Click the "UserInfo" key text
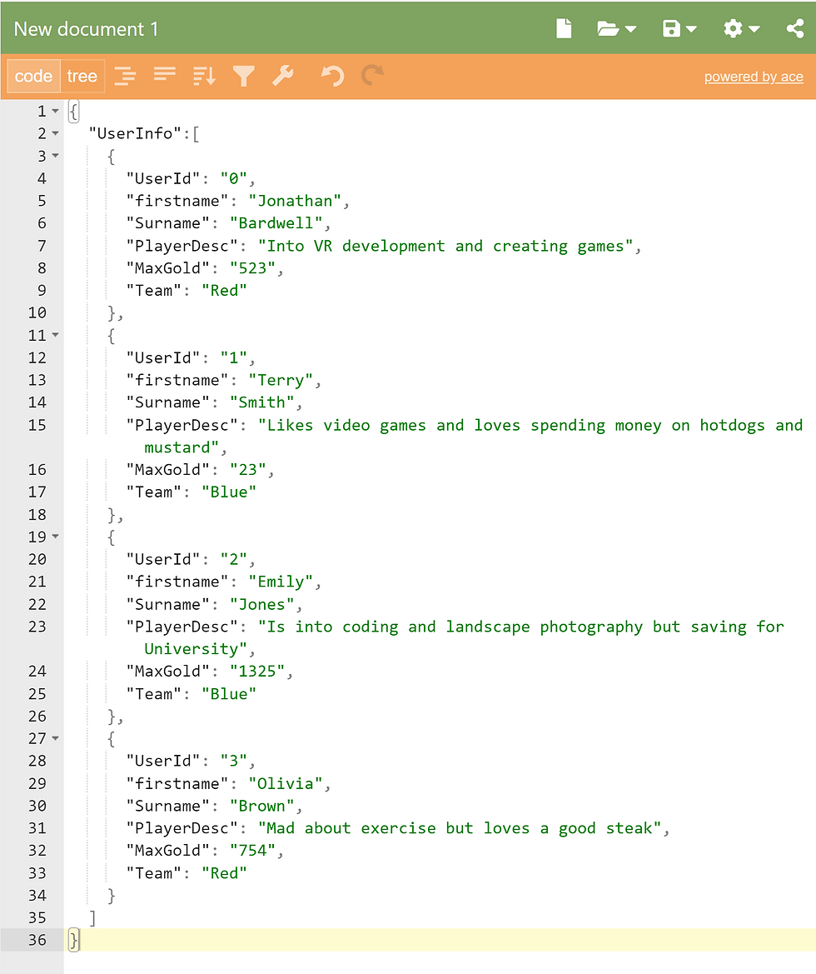The height and width of the screenshot is (974, 816). click(135, 133)
